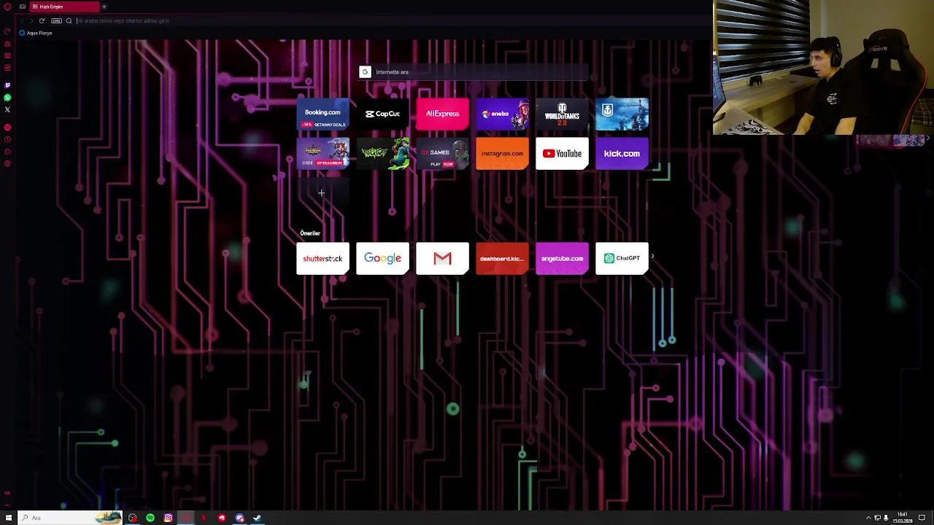Select the Hızlı Erişim tab

pos(64,7)
